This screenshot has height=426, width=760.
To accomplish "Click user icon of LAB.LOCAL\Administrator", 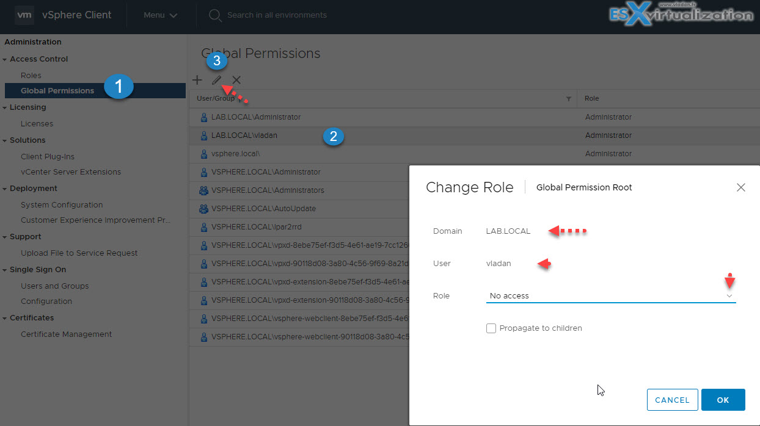I will click(x=204, y=117).
